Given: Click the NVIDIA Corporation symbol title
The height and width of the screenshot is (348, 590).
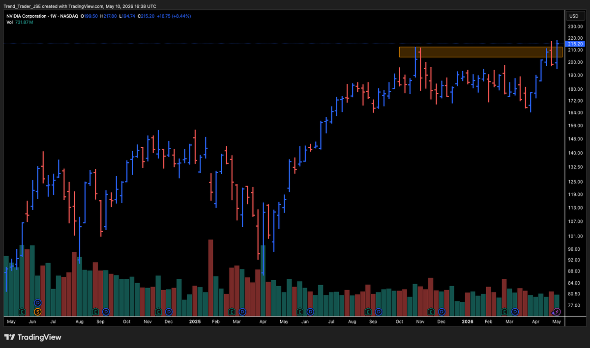Looking at the screenshot, I should pyautogui.click(x=26, y=16).
